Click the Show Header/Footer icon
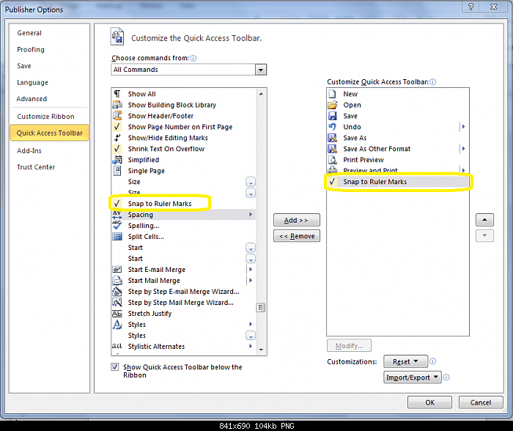This screenshot has height=431, width=513. click(117, 116)
